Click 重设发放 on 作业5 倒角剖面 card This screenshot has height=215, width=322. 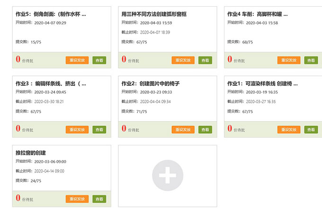tap(77, 60)
